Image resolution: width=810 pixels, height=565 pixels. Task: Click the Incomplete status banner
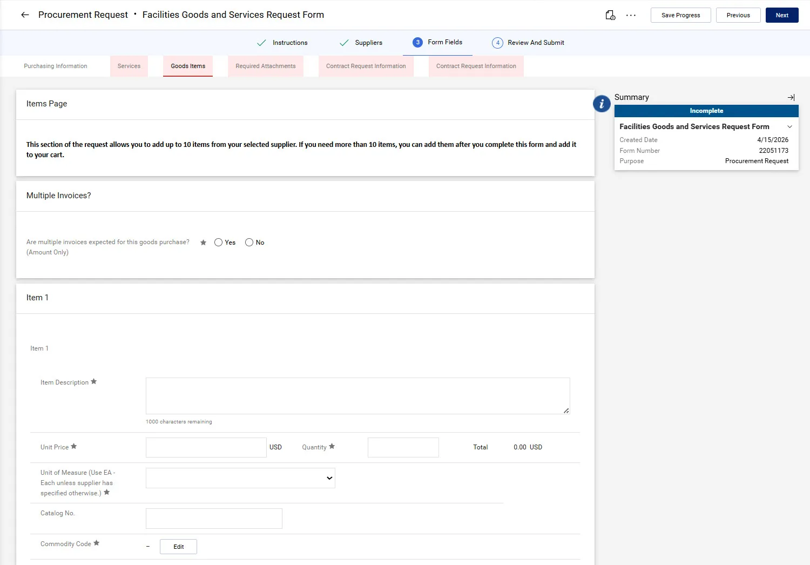coord(706,111)
